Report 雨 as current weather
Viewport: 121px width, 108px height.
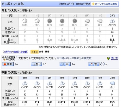(x=65, y=64)
